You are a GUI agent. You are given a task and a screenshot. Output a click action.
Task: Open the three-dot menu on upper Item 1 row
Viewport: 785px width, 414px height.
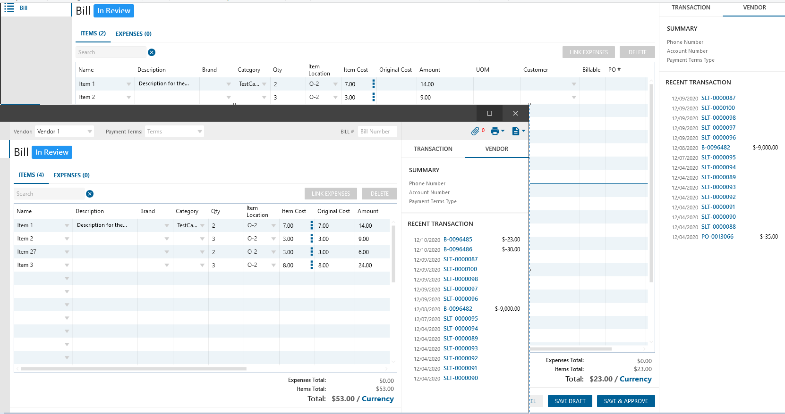point(373,84)
